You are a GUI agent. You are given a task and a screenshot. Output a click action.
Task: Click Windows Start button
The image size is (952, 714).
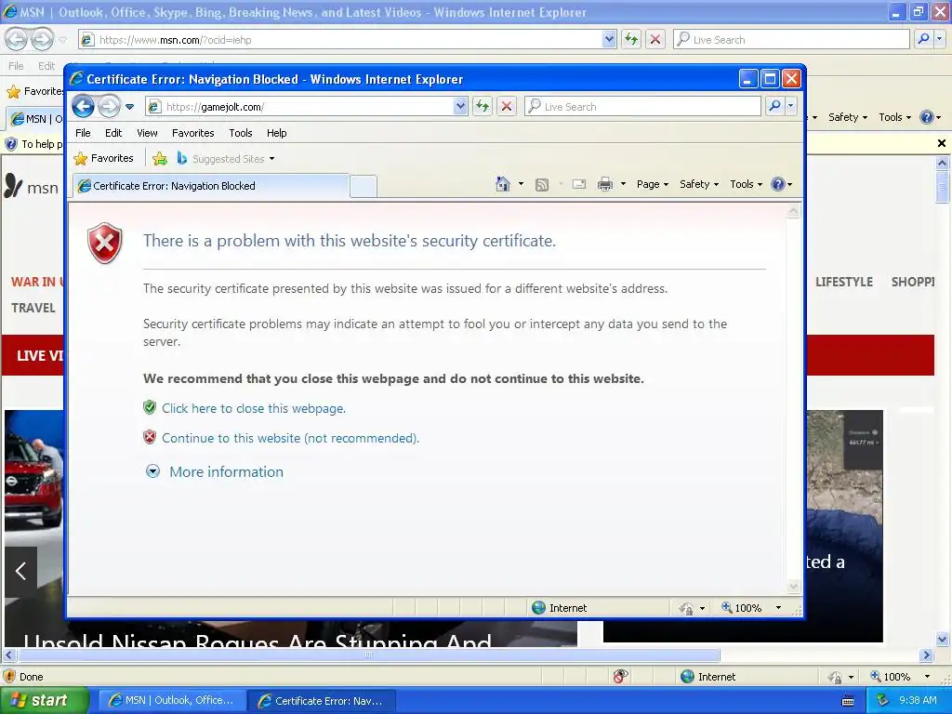coord(45,701)
